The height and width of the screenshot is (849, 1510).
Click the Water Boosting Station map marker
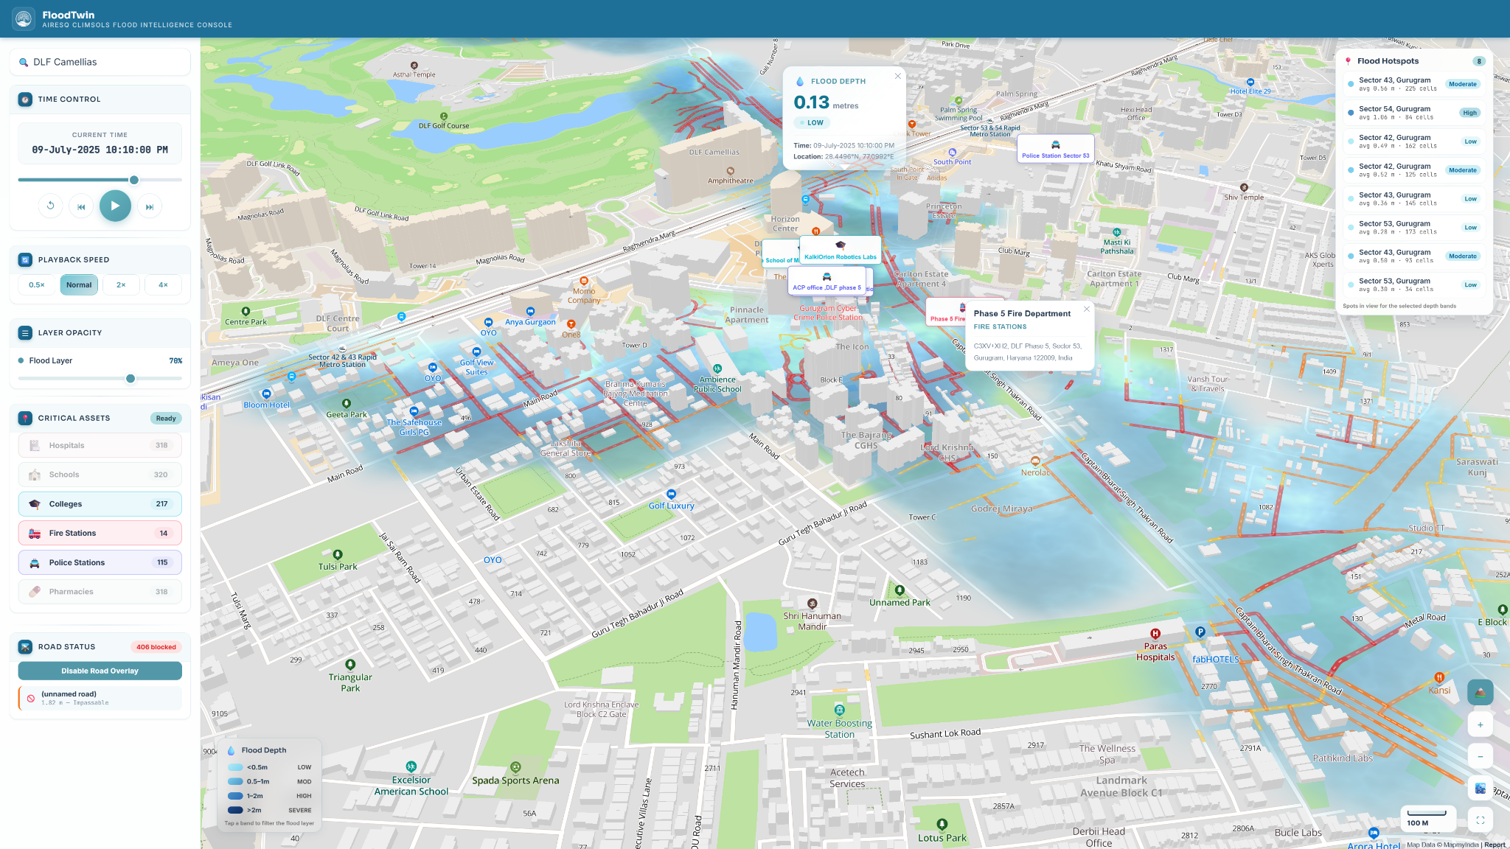839,710
